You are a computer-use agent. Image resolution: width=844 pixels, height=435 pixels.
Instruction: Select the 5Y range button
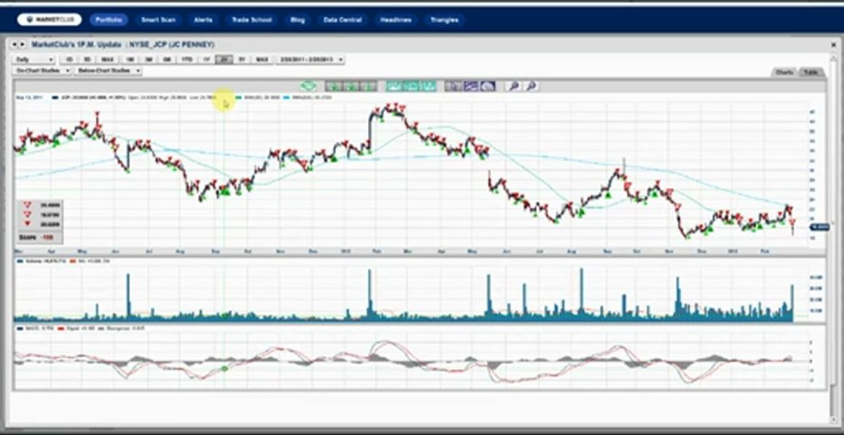[x=242, y=60]
